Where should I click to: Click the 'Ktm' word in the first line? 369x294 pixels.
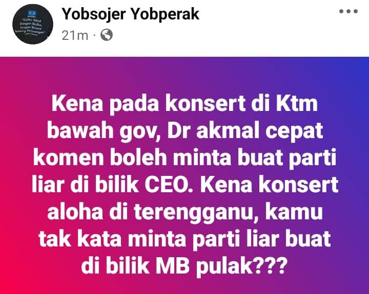pyautogui.click(x=297, y=104)
